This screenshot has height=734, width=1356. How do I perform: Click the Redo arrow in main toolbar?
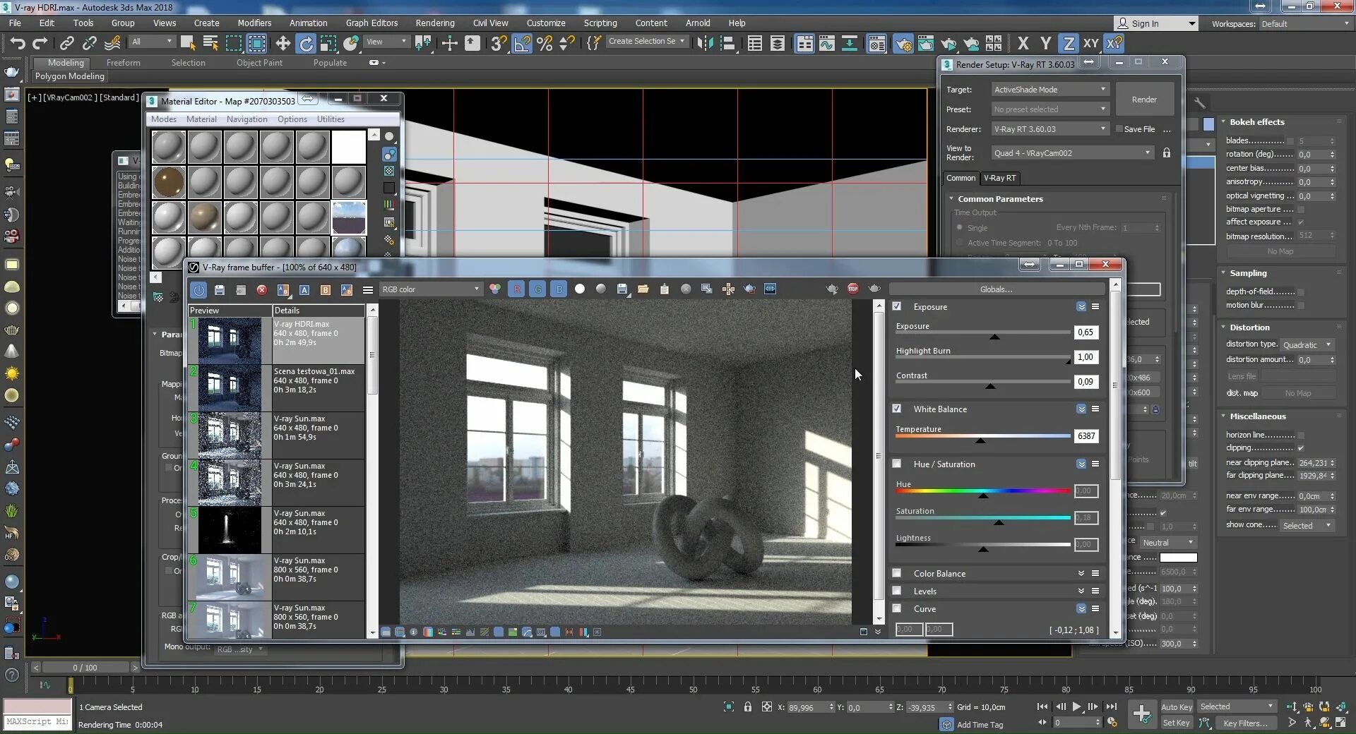click(40, 43)
